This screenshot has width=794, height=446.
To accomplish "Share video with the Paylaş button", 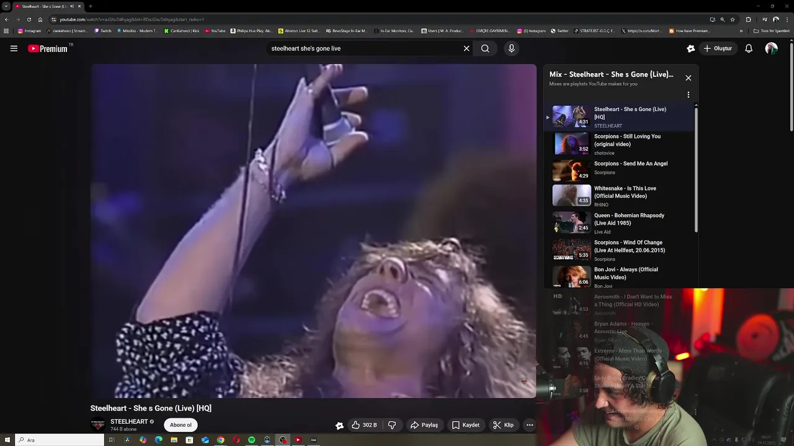I will (424, 425).
